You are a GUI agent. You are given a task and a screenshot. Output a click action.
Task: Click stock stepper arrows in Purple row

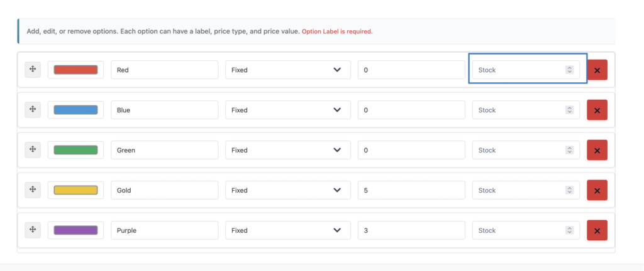(569, 231)
